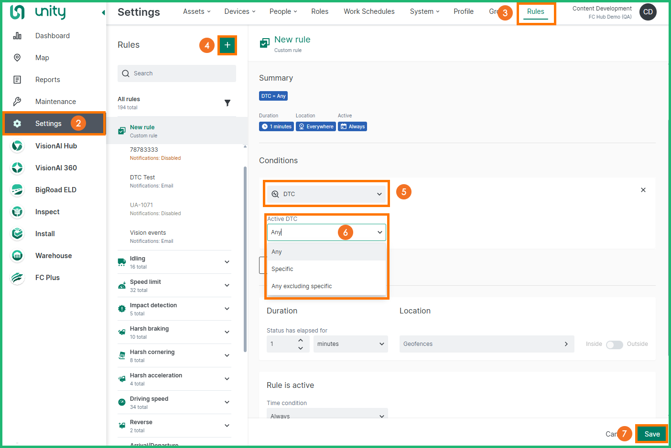Open VisionAI Hub icon

(17, 146)
